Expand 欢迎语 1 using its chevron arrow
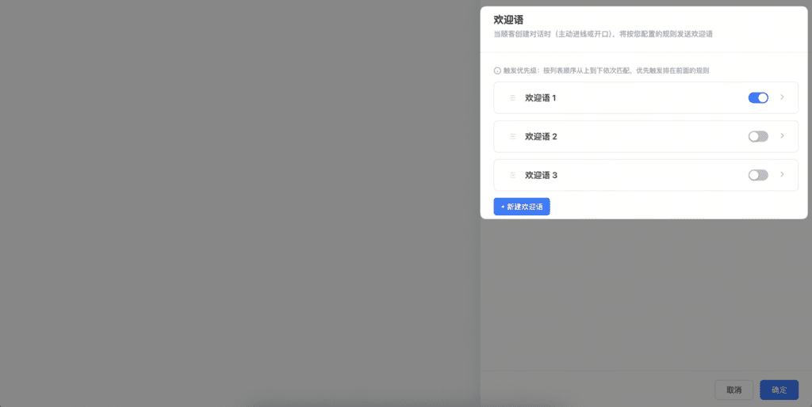Viewport: 812px width, 407px height. (782, 97)
